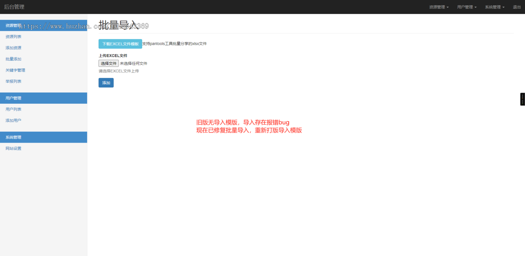Click the 系统管理 sidebar section header
This screenshot has height=256, width=525.
click(x=43, y=137)
